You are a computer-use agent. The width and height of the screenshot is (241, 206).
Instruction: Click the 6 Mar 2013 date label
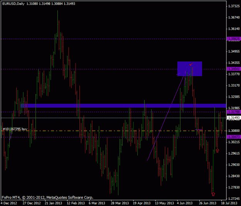point(97,203)
